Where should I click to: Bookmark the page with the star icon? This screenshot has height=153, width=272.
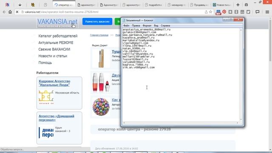click(211, 12)
